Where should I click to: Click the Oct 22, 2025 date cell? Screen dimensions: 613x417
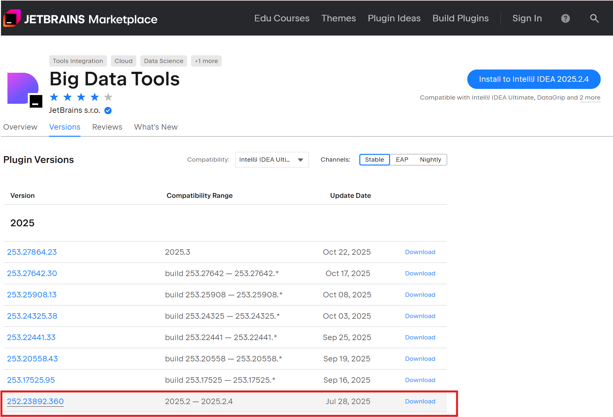[347, 252]
